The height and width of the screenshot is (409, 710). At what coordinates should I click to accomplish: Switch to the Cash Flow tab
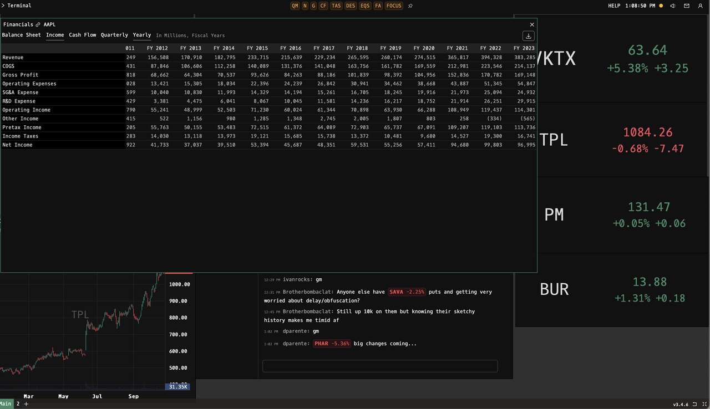83,35
